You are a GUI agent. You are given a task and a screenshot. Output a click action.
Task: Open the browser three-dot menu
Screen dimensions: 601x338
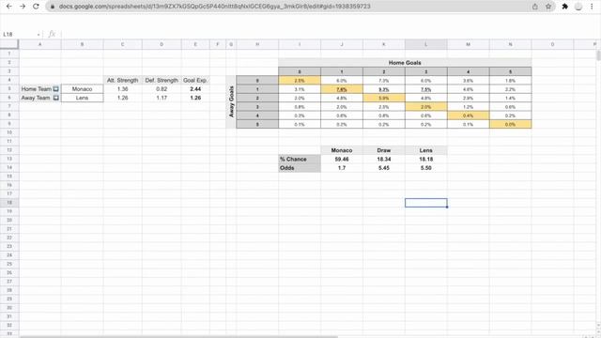coord(592,7)
